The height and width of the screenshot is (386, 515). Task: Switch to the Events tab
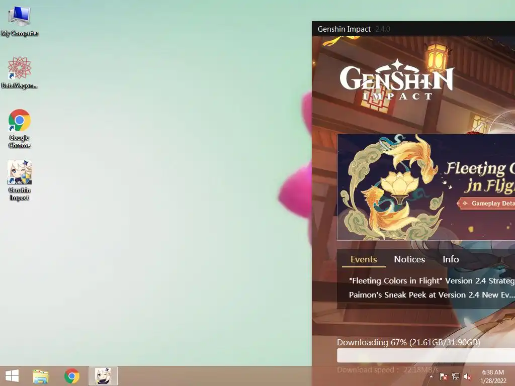364,259
